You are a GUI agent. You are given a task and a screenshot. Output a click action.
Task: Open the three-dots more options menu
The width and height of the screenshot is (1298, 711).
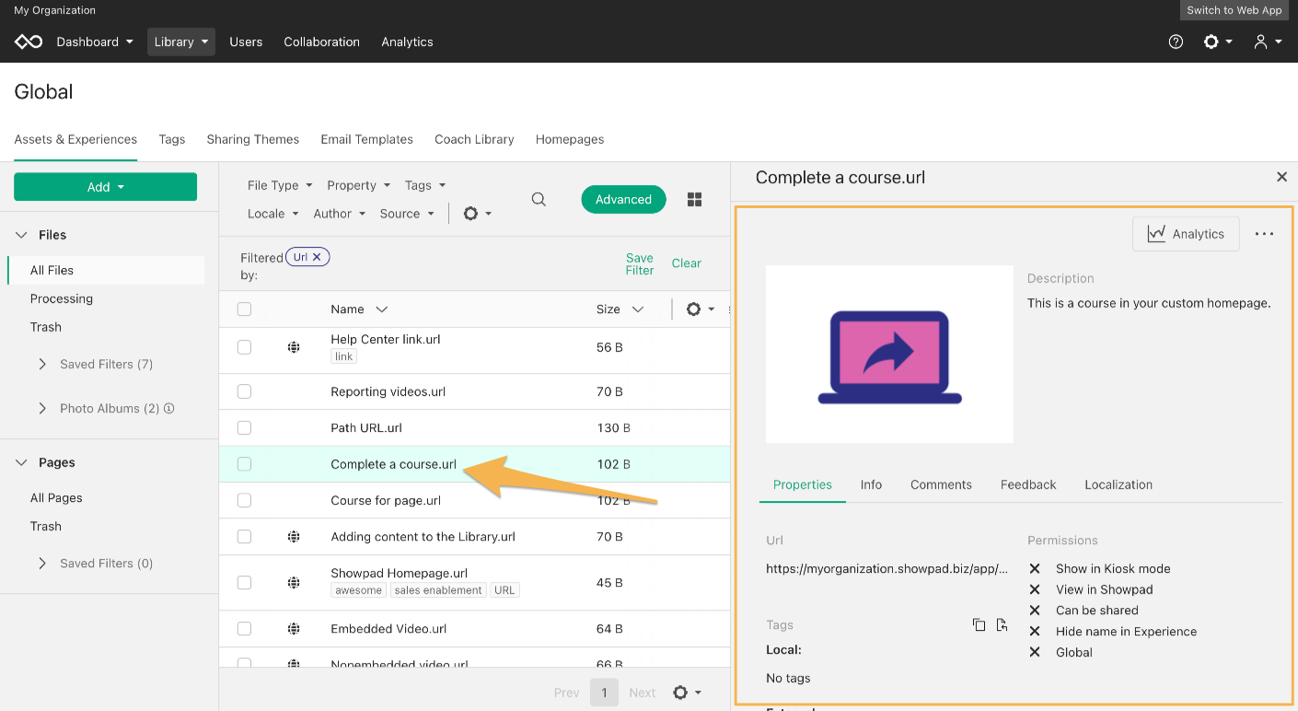(1265, 234)
